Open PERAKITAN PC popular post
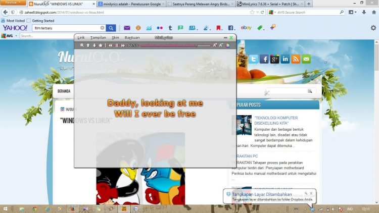Image resolution: width=379 pixels, height=213 pixels. tap(245, 156)
